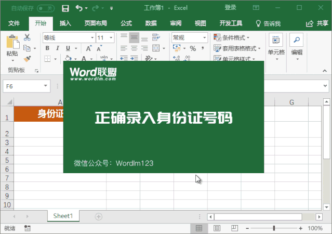Open the 文件 file tab
The width and height of the screenshot is (332, 234).
coord(14,23)
